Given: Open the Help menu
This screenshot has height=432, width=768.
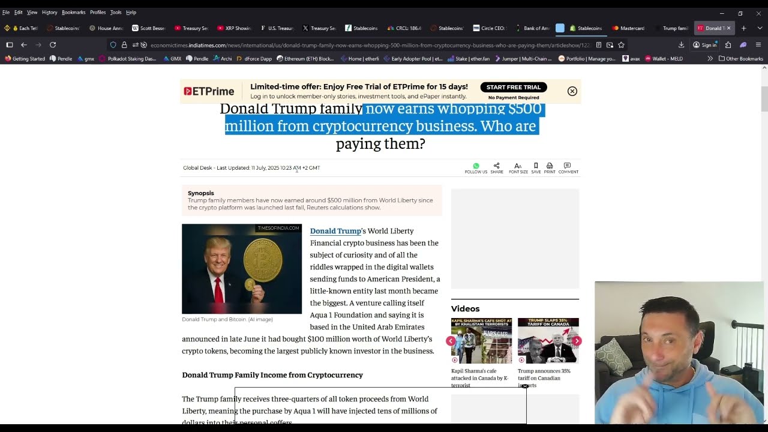Looking at the screenshot, I should (x=131, y=12).
